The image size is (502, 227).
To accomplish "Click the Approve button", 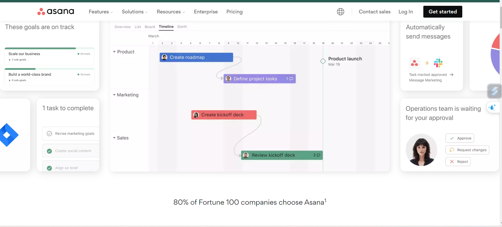I will (x=460, y=138).
